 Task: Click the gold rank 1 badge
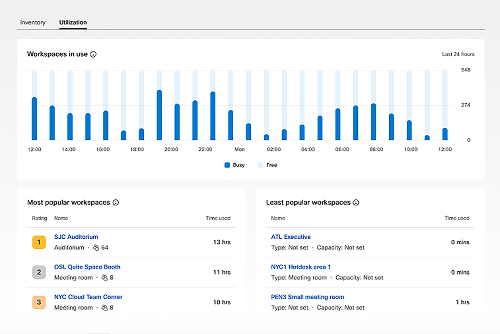tap(39, 242)
